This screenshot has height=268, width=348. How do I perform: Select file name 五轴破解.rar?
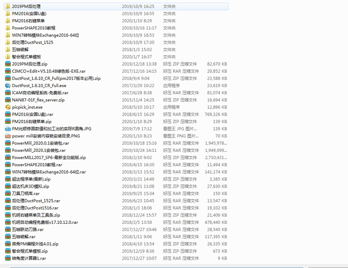coord(24,237)
